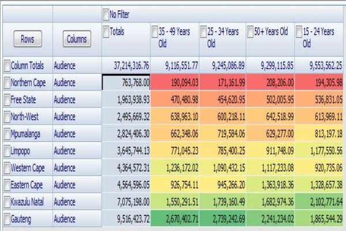The height and width of the screenshot is (231, 346).
Task: Click Limpopo total 3,645,744.13
Action: [x=126, y=151]
